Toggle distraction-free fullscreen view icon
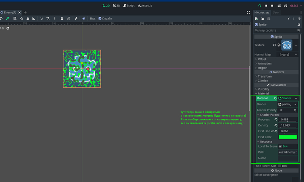304x182 pixels. [x=248, y=13]
